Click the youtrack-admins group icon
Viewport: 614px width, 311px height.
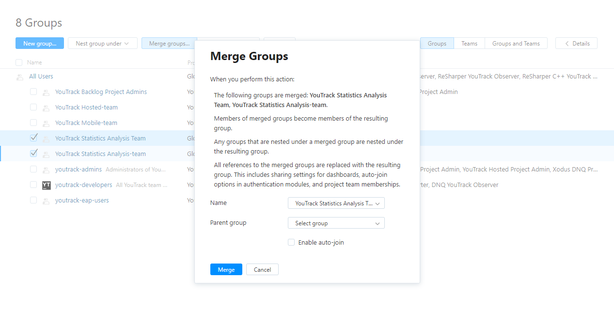46,170
